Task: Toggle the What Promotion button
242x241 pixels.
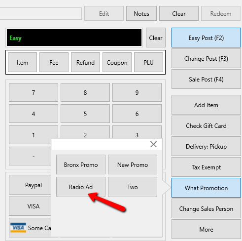Action: pyautogui.click(x=206, y=188)
